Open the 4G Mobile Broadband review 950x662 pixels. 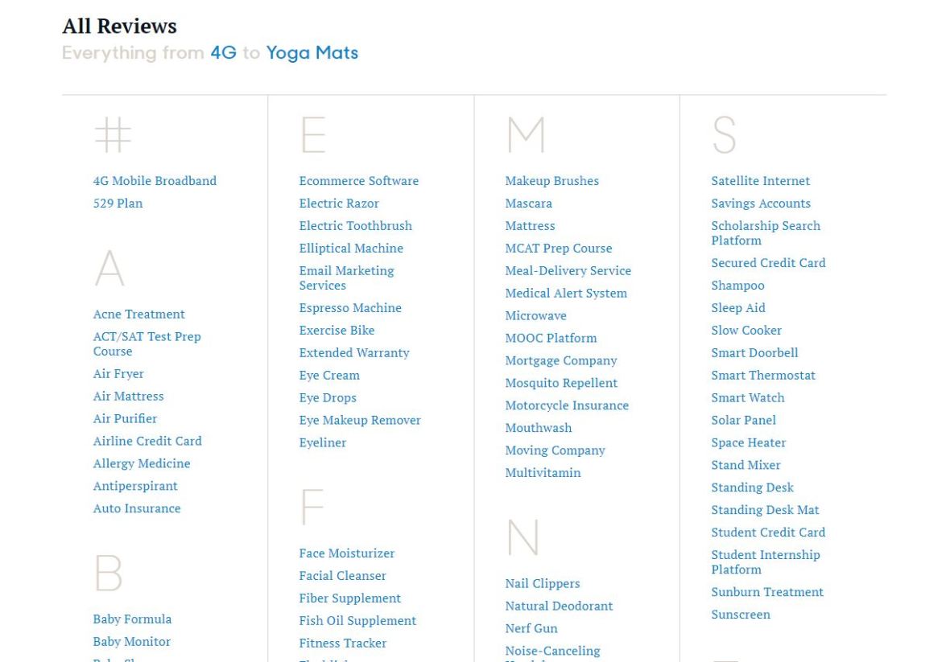coord(155,181)
